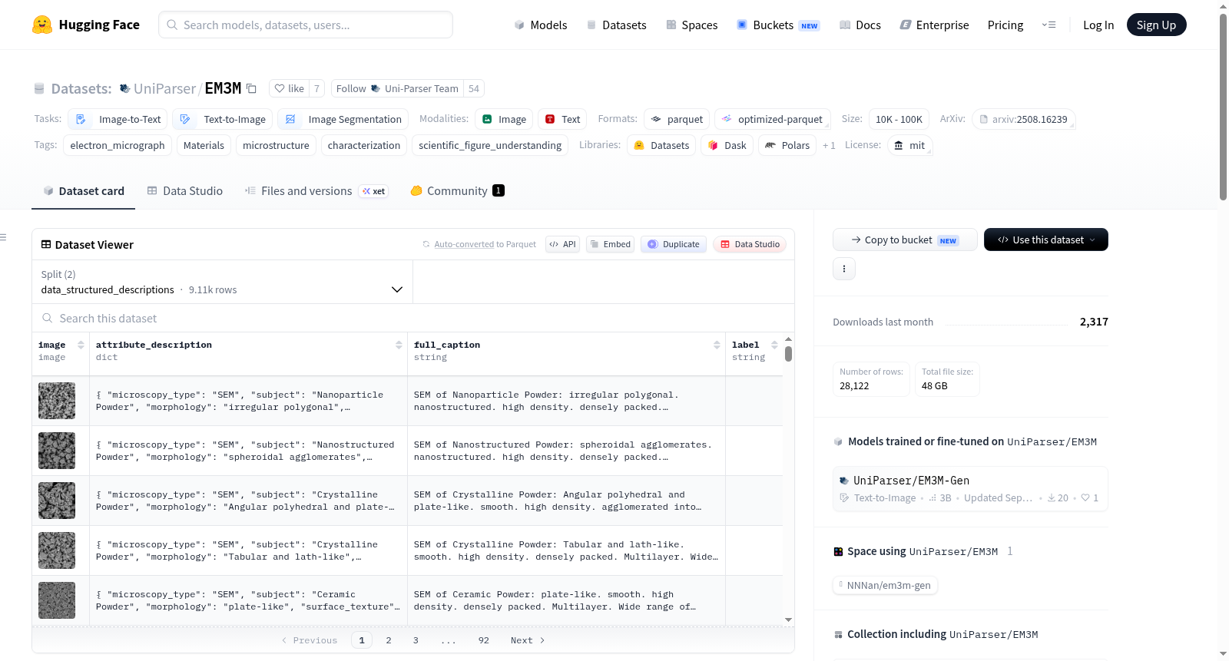
Task: Go to page 92 of the table
Action: [x=483, y=640]
